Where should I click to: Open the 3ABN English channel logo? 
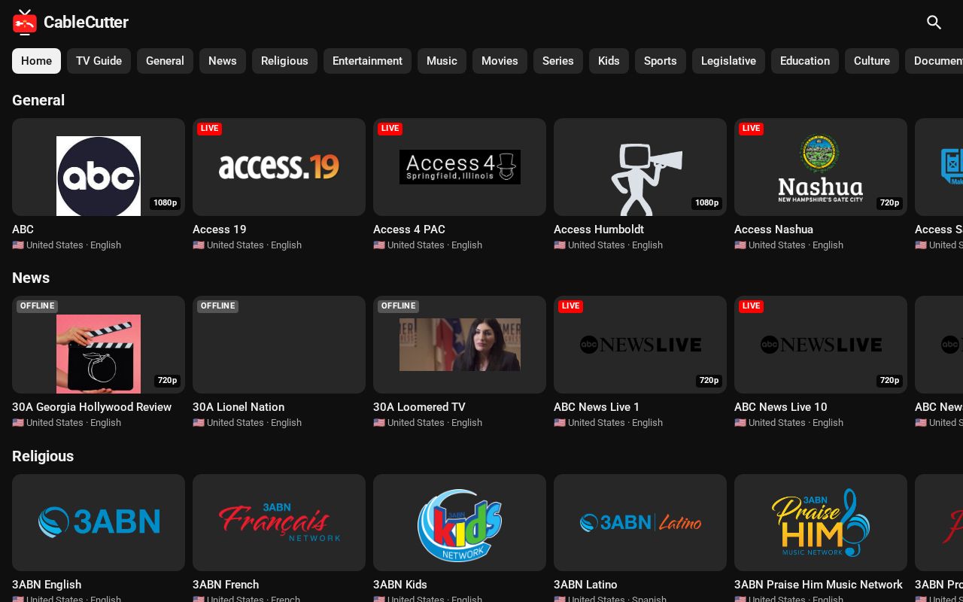point(99,522)
